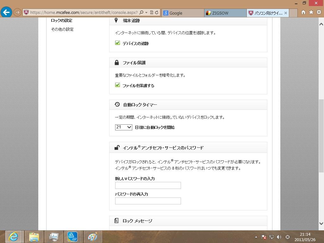Open Paint from the taskbar
The image size is (324, 243).
(93, 237)
